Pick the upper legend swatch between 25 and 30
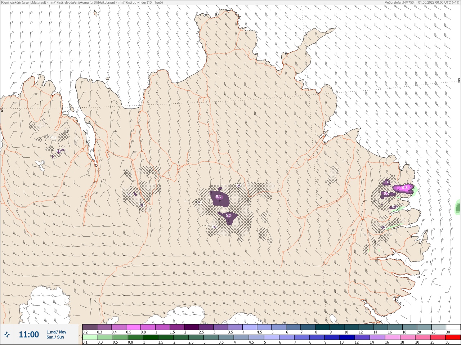The width and height of the screenshot is (461, 345). coord(439,327)
